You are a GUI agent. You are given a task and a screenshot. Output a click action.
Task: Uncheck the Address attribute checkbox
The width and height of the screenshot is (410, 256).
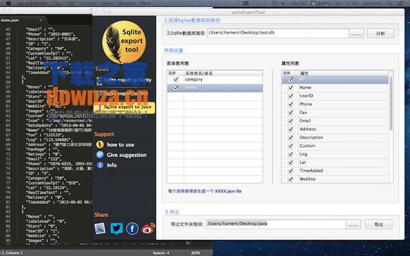(x=290, y=129)
